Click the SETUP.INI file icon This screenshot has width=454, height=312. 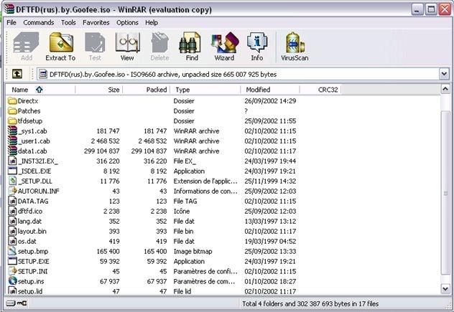12,271
